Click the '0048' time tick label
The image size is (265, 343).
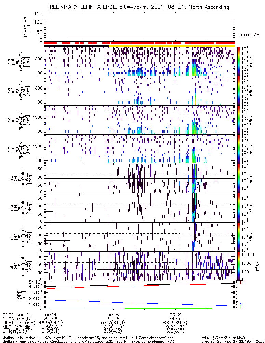pos(175,315)
